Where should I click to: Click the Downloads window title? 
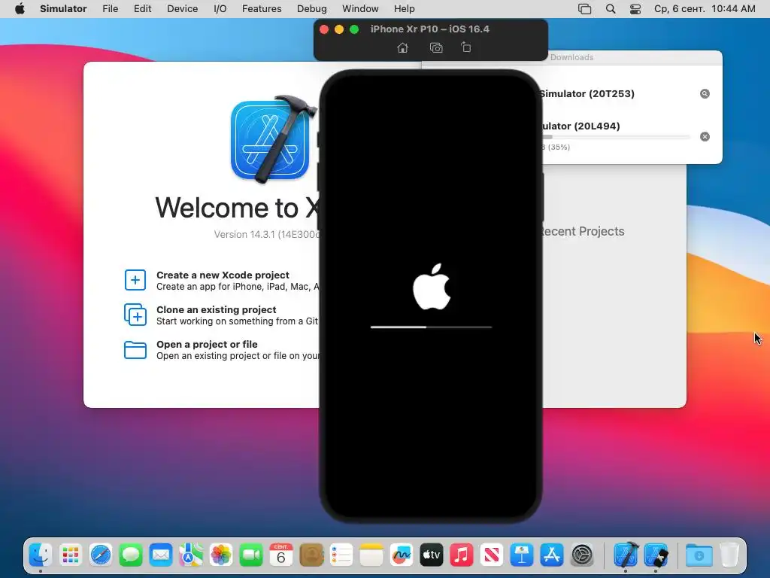pos(571,57)
